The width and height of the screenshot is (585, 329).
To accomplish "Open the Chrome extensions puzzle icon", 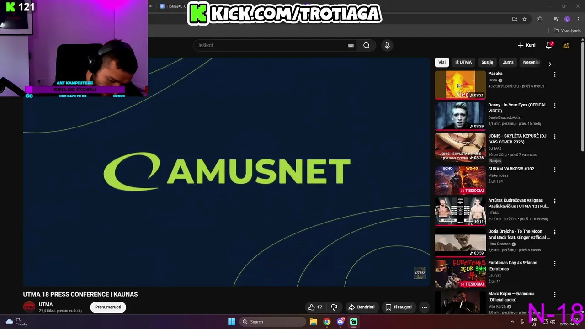I will point(540,19).
